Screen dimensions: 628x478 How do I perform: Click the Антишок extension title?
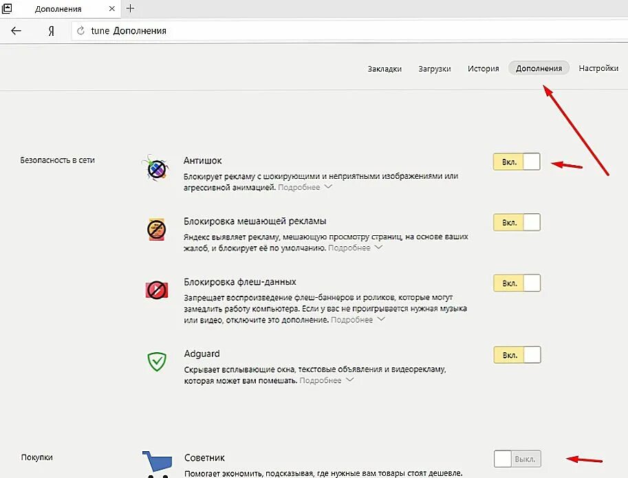pyautogui.click(x=203, y=160)
